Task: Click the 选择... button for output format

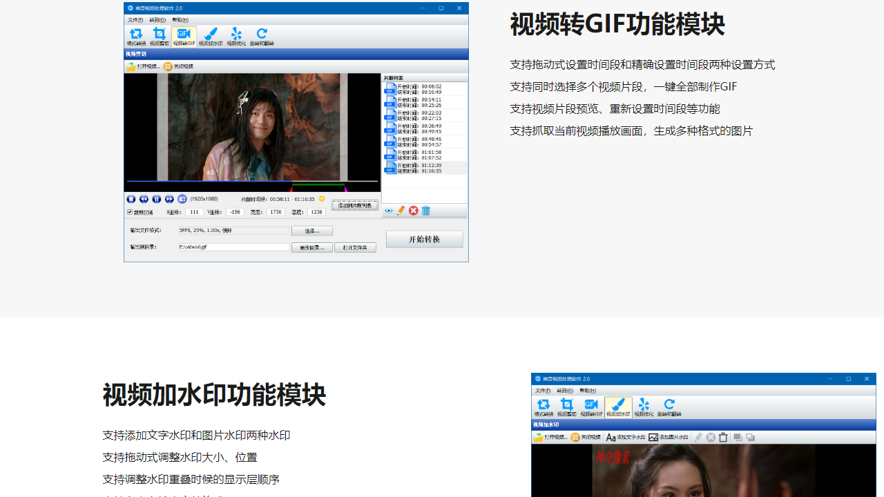Action: 312,231
